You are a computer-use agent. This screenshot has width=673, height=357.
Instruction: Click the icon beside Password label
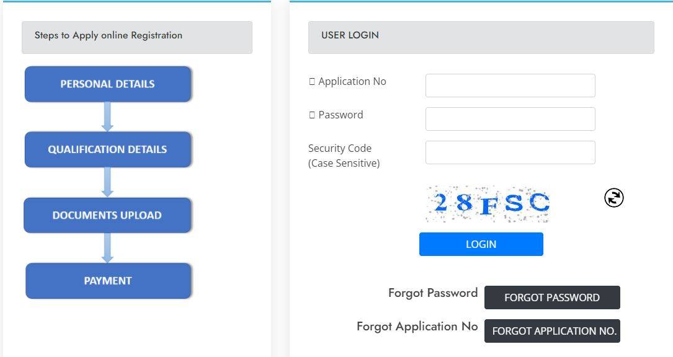312,115
